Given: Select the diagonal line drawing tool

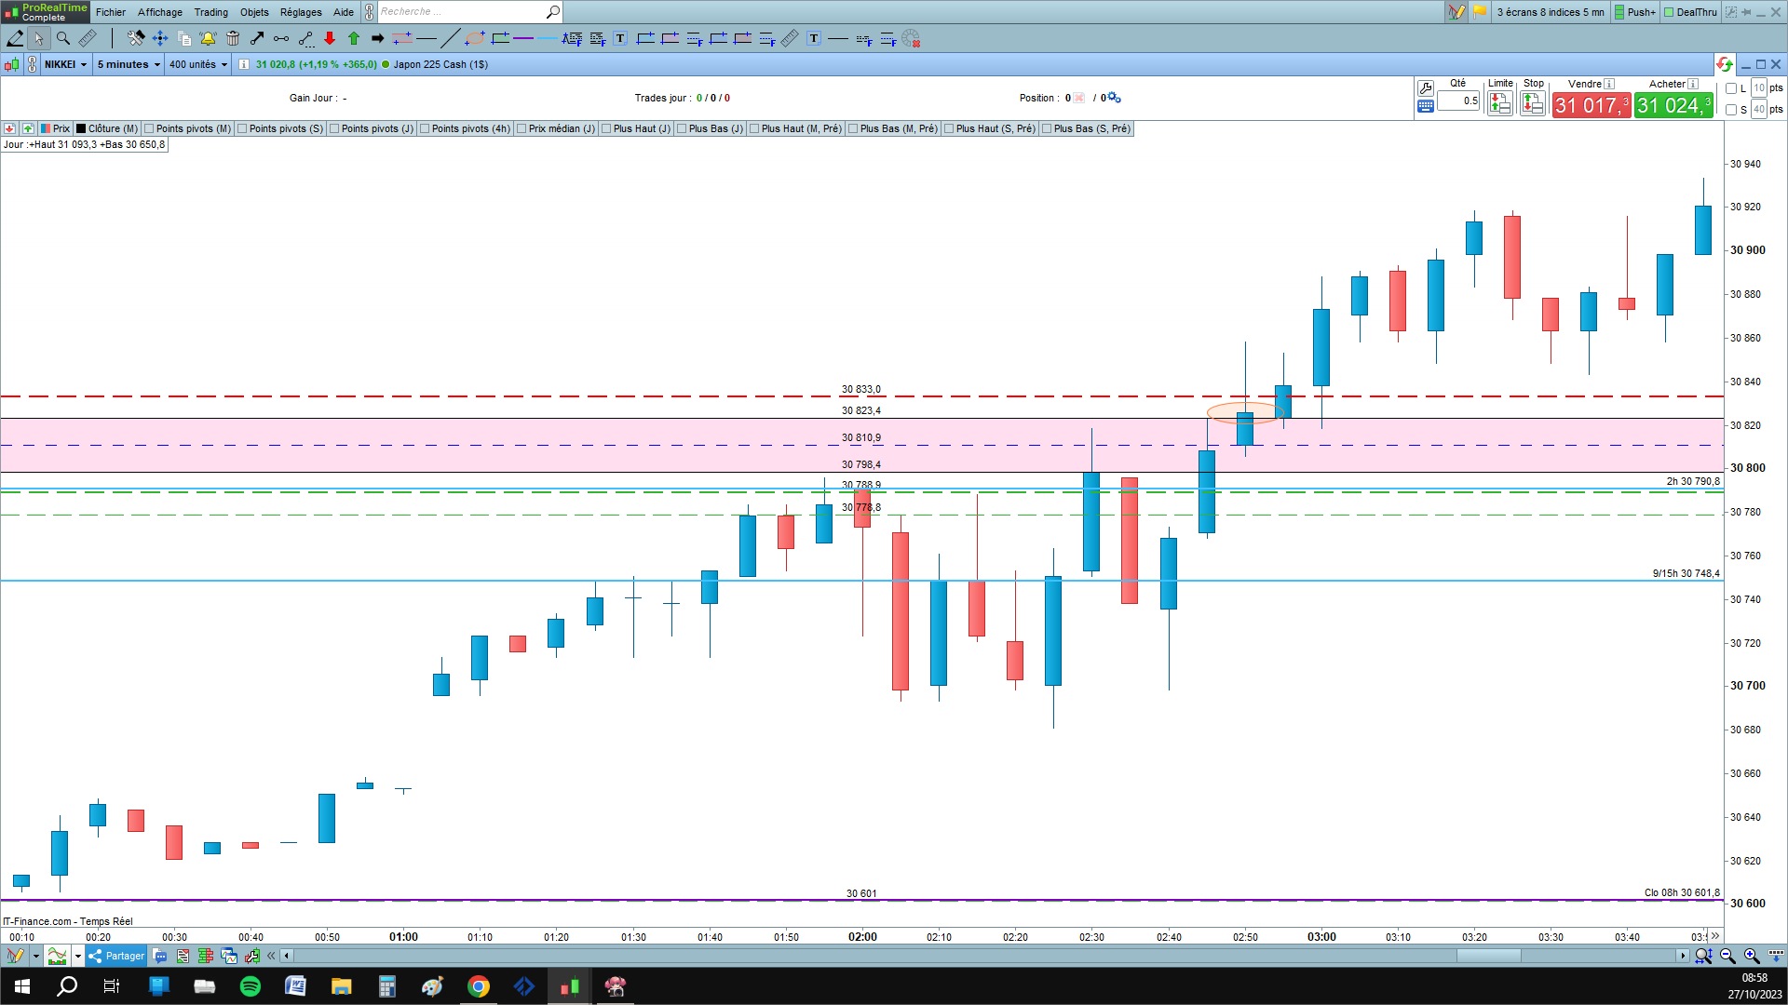Looking at the screenshot, I should (x=450, y=38).
